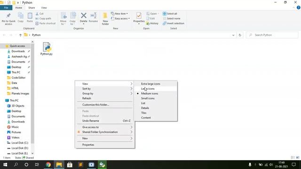Click the Windows Start button
Viewport: 301px width, 169px height.
(x=5, y=165)
